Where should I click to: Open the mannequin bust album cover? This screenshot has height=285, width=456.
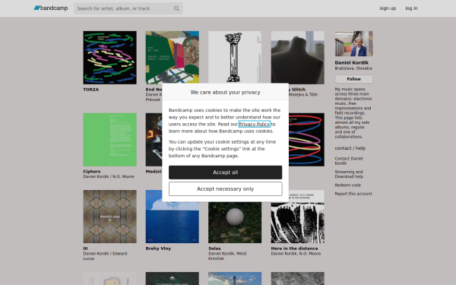point(297,58)
